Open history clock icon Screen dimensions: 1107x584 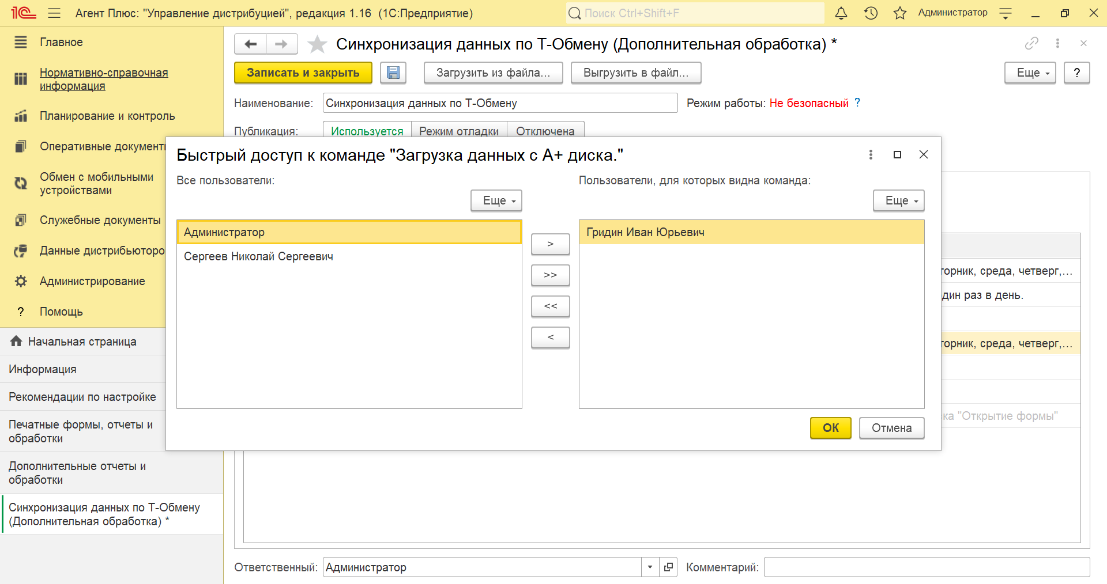(x=871, y=13)
